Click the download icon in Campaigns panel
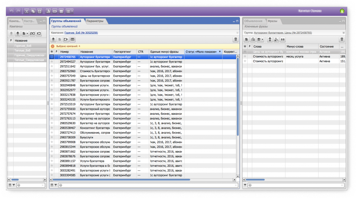This screenshot has height=198, width=356. [18, 34]
